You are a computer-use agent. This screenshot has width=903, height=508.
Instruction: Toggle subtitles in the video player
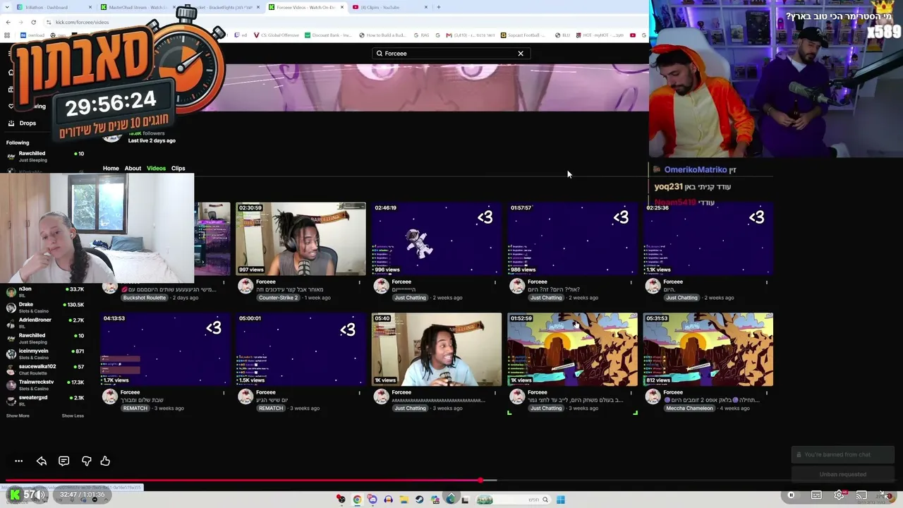[816, 495]
